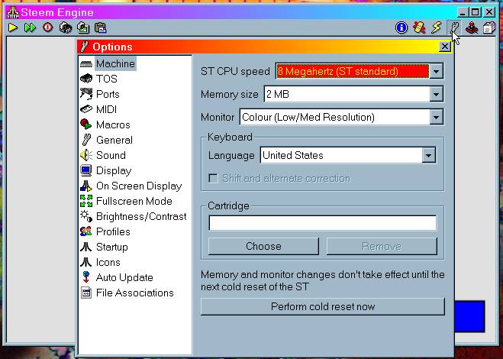Viewport: 503px width, 359px height.
Task: Open the blue information icon
Action: pyautogui.click(x=401, y=28)
